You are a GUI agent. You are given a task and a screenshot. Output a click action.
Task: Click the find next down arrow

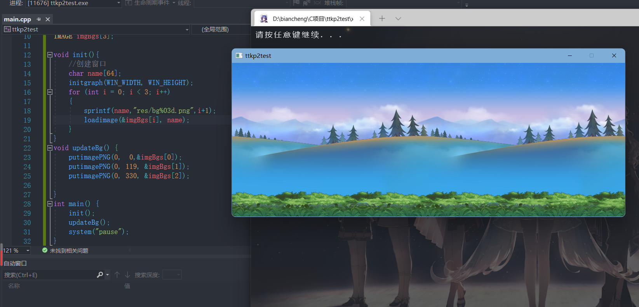(127, 275)
